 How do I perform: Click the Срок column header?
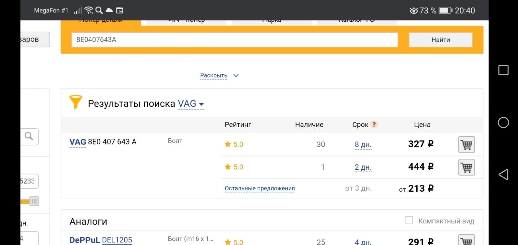click(360, 125)
